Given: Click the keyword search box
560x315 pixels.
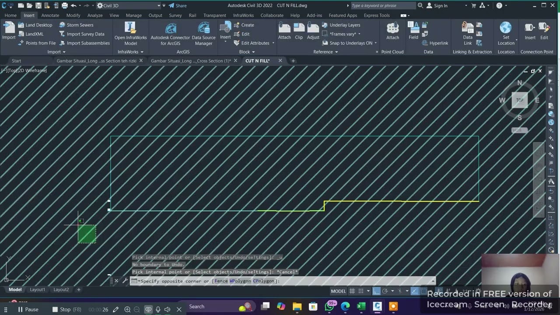Looking at the screenshot, I should [383, 6].
